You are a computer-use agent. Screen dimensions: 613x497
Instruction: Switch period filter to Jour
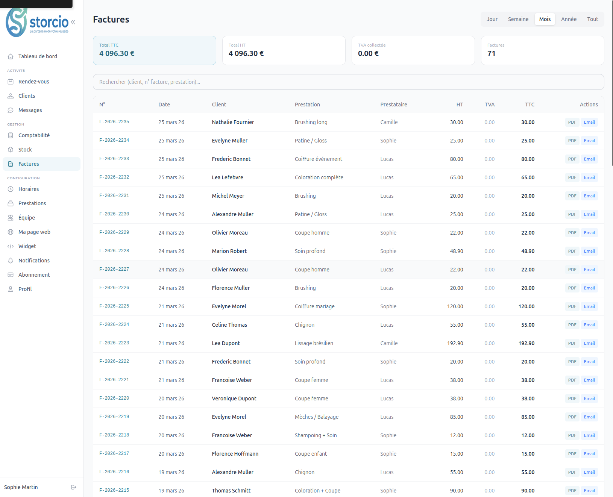(x=492, y=19)
